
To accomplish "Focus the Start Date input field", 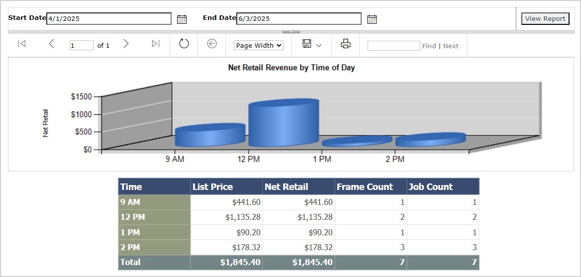I will click(109, 18).
